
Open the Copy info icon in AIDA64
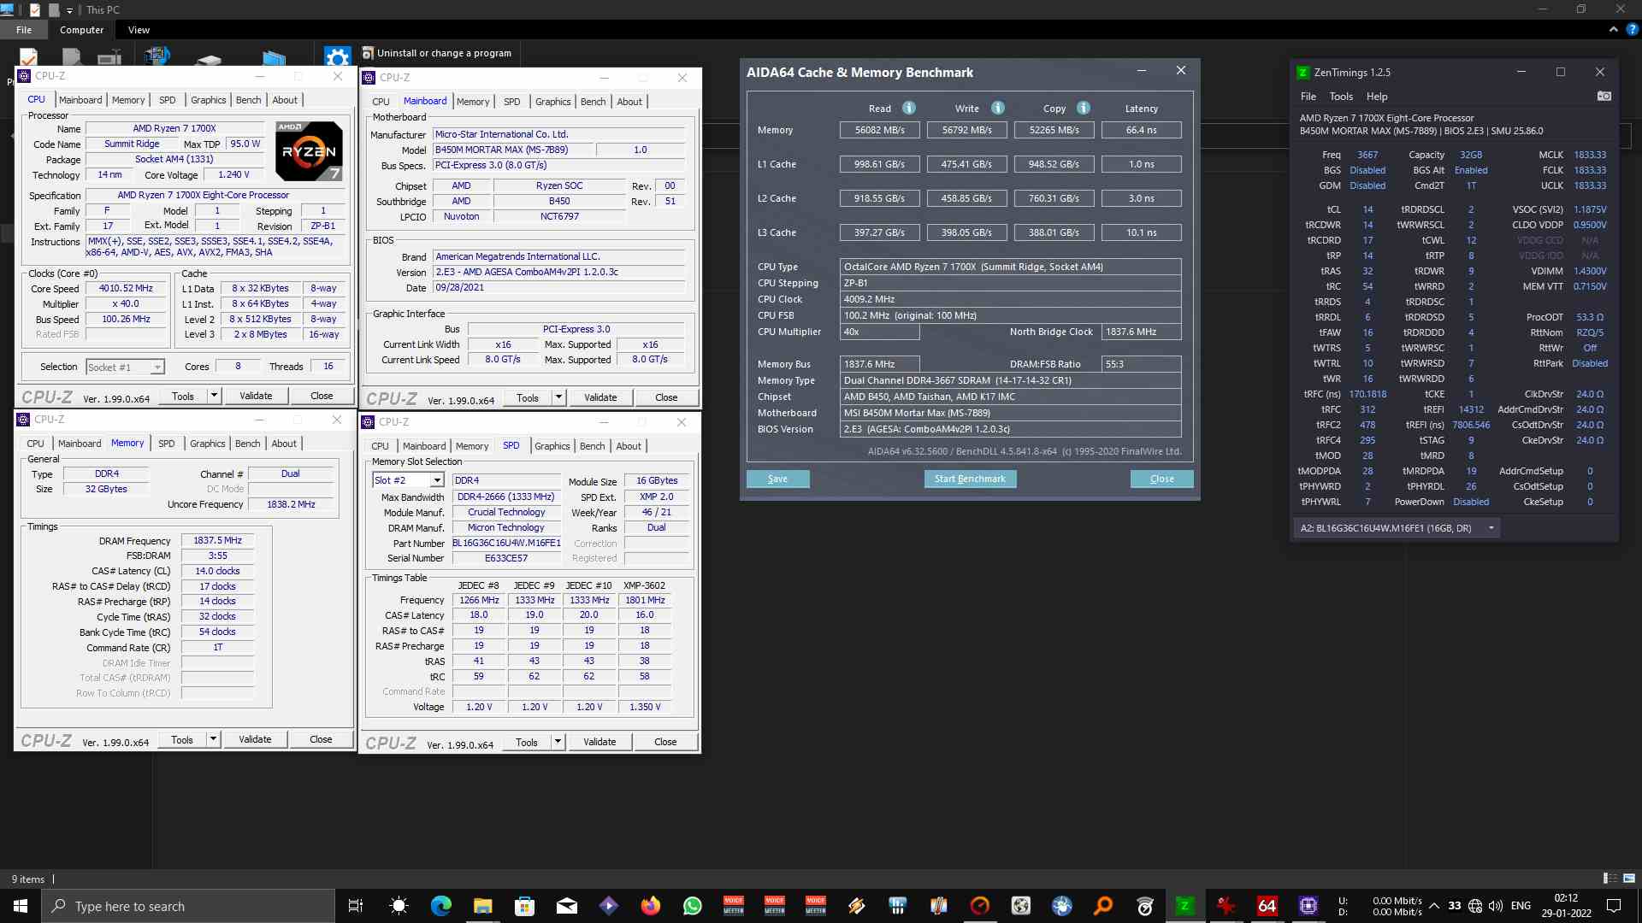pos(1084,108)
